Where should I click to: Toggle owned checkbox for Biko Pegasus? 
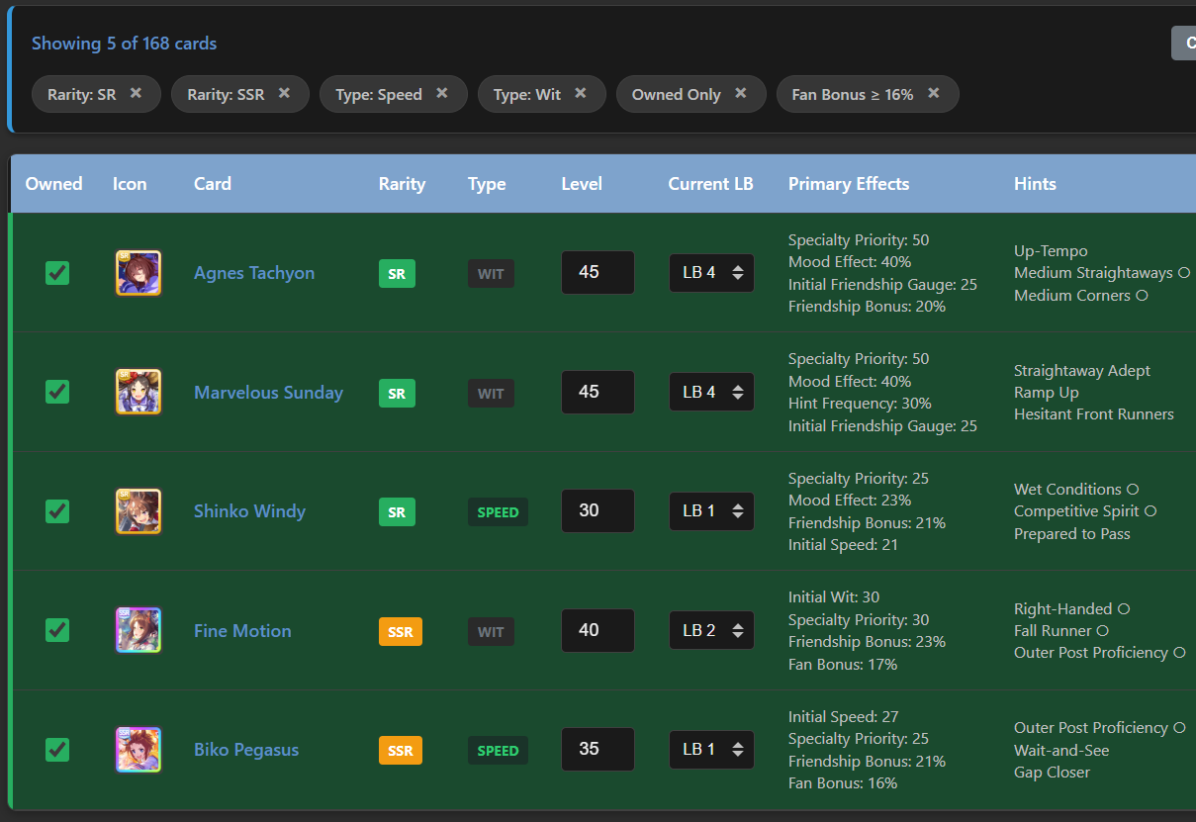(x=57, y=750)
